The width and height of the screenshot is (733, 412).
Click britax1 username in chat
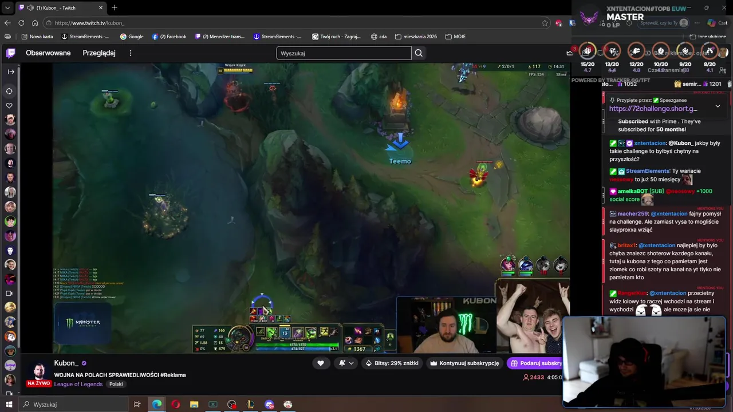point(626,245)
